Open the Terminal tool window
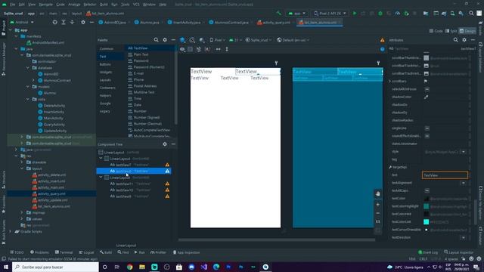484x272 pixels. pos(64,252)
